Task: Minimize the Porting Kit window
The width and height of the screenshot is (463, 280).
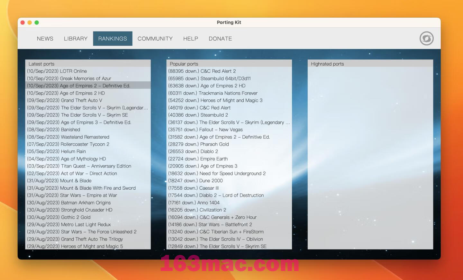Action: [30, 23]
